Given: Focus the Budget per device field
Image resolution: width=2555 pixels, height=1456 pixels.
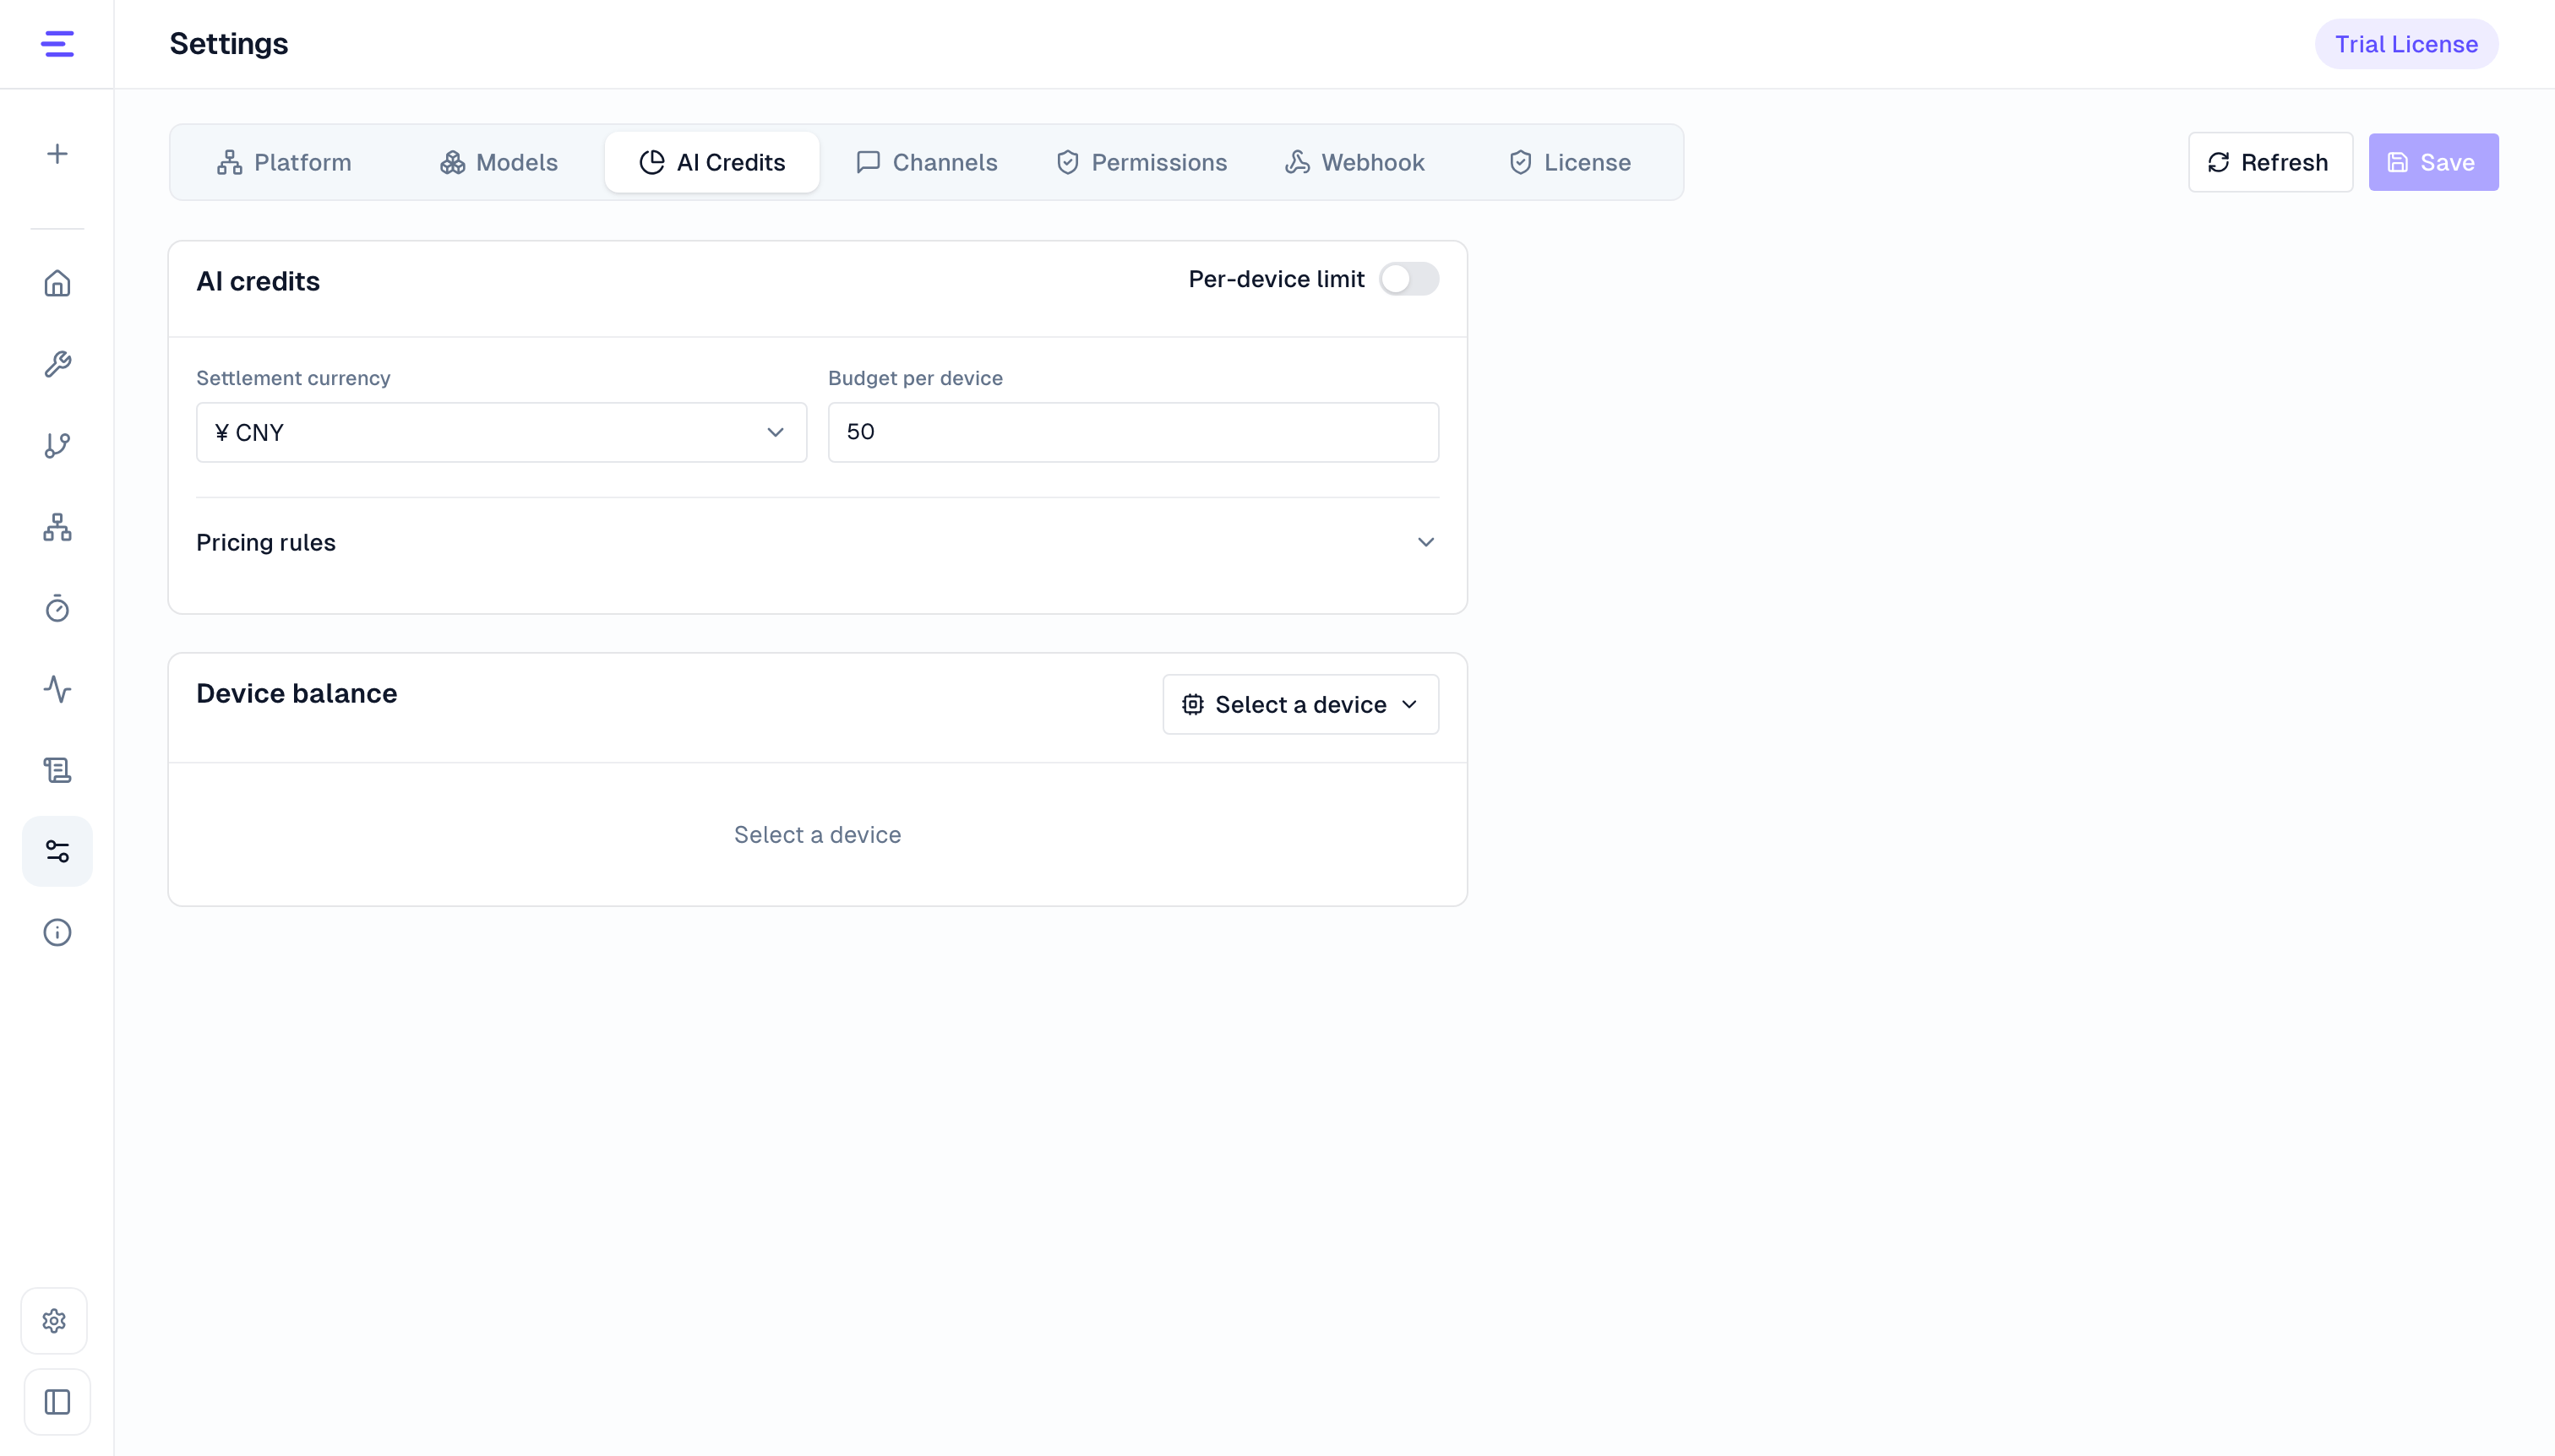Looking at the screenshot, I should [1134, 432].
